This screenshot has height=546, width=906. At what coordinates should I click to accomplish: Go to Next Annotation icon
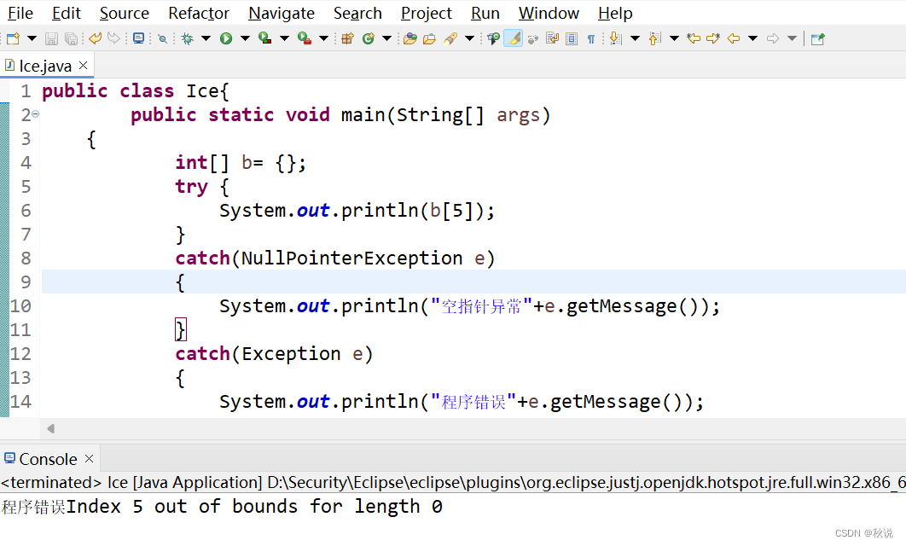(x=616, y=38)
